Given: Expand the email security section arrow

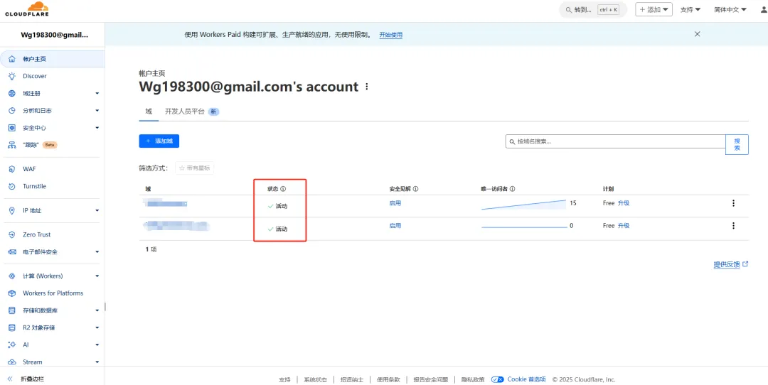Looking at the screenshot, I should click(x=97, y=252).
